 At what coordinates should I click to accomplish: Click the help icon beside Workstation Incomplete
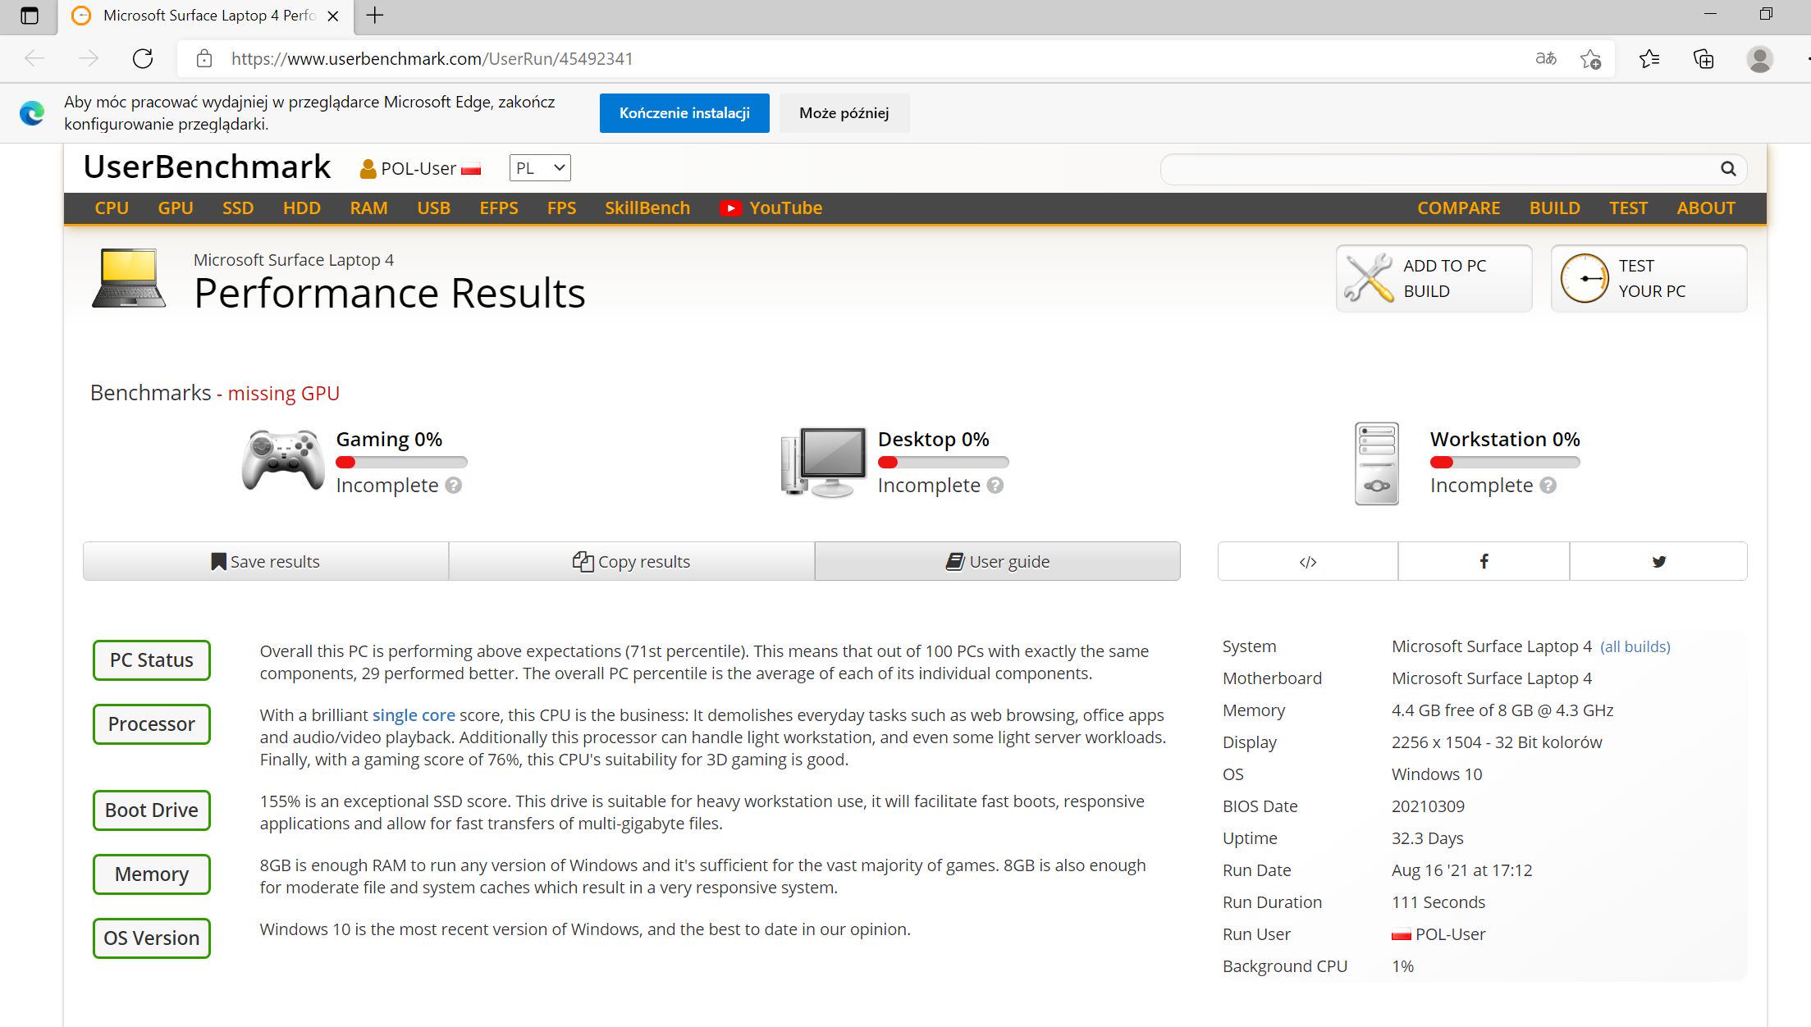(x=1548, y=486)
